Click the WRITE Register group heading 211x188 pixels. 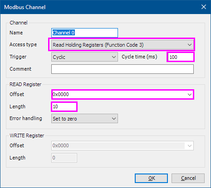click(x=27, y=135)
